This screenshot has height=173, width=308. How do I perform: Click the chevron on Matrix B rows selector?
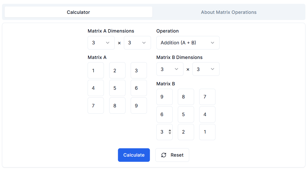[x=177, y=69]
